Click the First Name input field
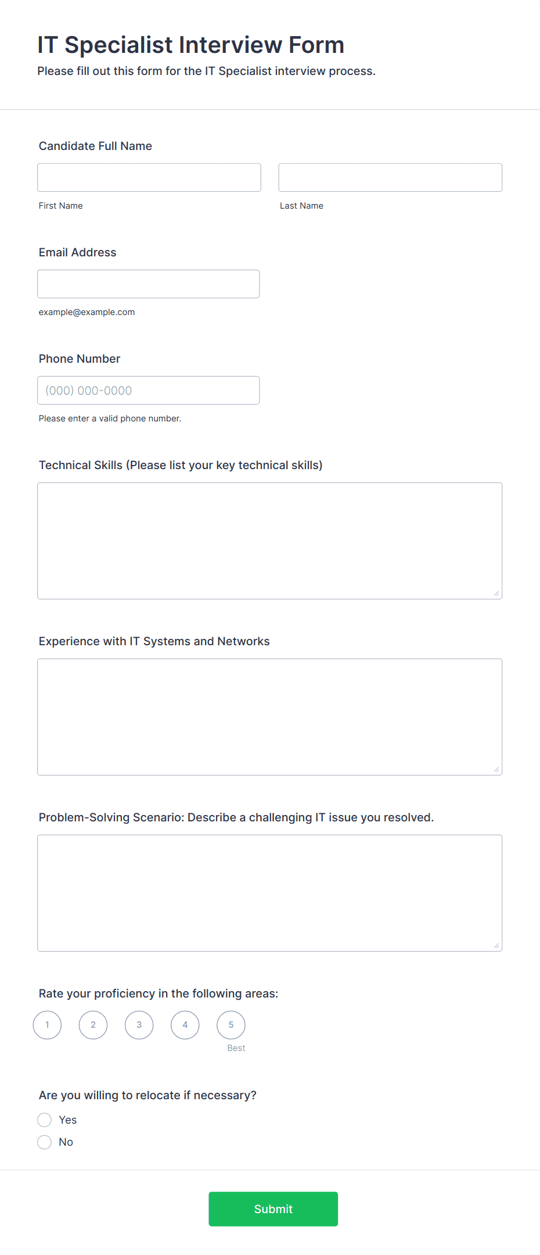The width and height of the screenshot is (540, 1255). (x=149, y=177)
